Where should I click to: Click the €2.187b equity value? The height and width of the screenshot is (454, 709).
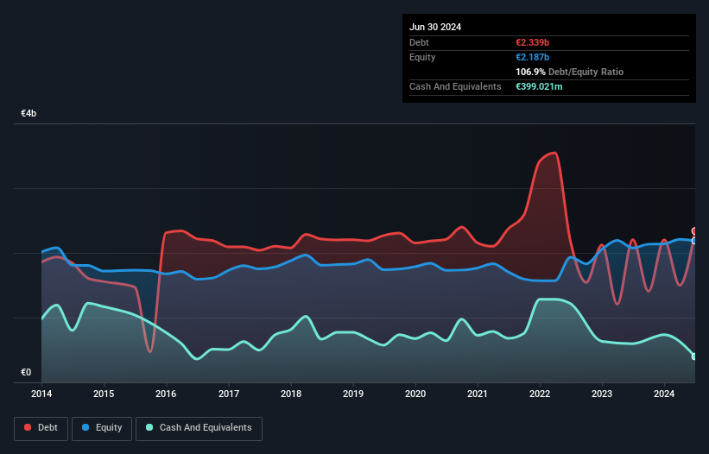coord(532,57)
